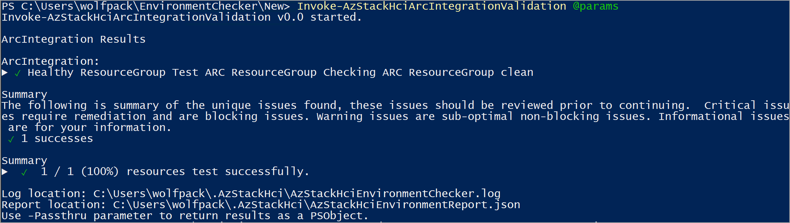Click the ArcIntegration: section label
Image resolution: width=790 pixels, height=223 pixels.
[x=50, y=61]
